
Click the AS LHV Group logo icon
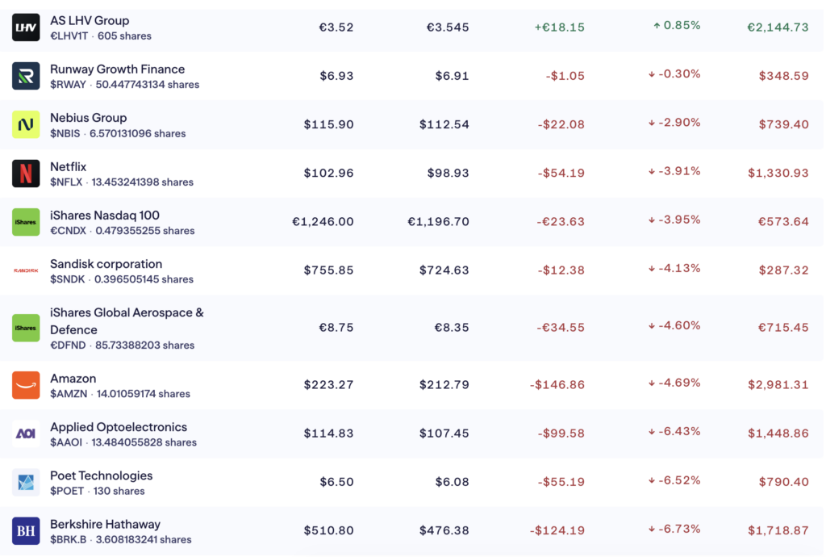pyautogui.click(x=26, y=27)
